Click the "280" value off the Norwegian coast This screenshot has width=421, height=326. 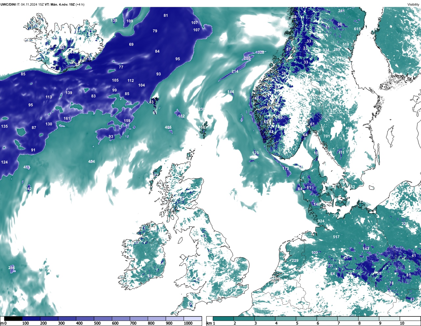(247, 58)
